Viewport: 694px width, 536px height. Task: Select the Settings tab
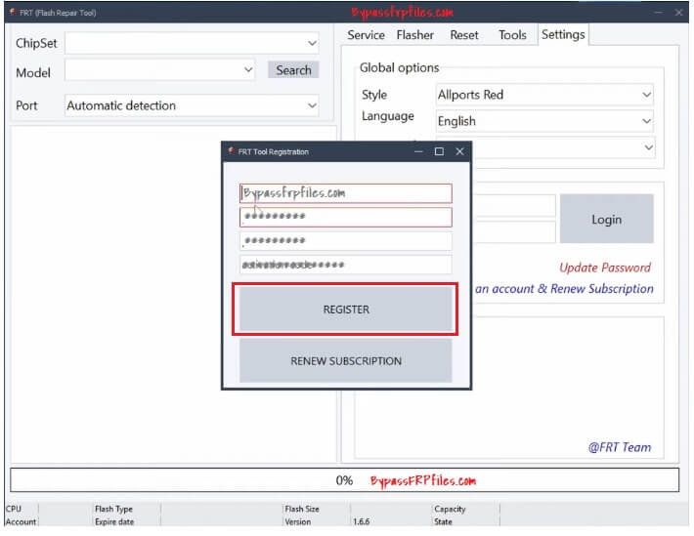[x=563, y=34]
